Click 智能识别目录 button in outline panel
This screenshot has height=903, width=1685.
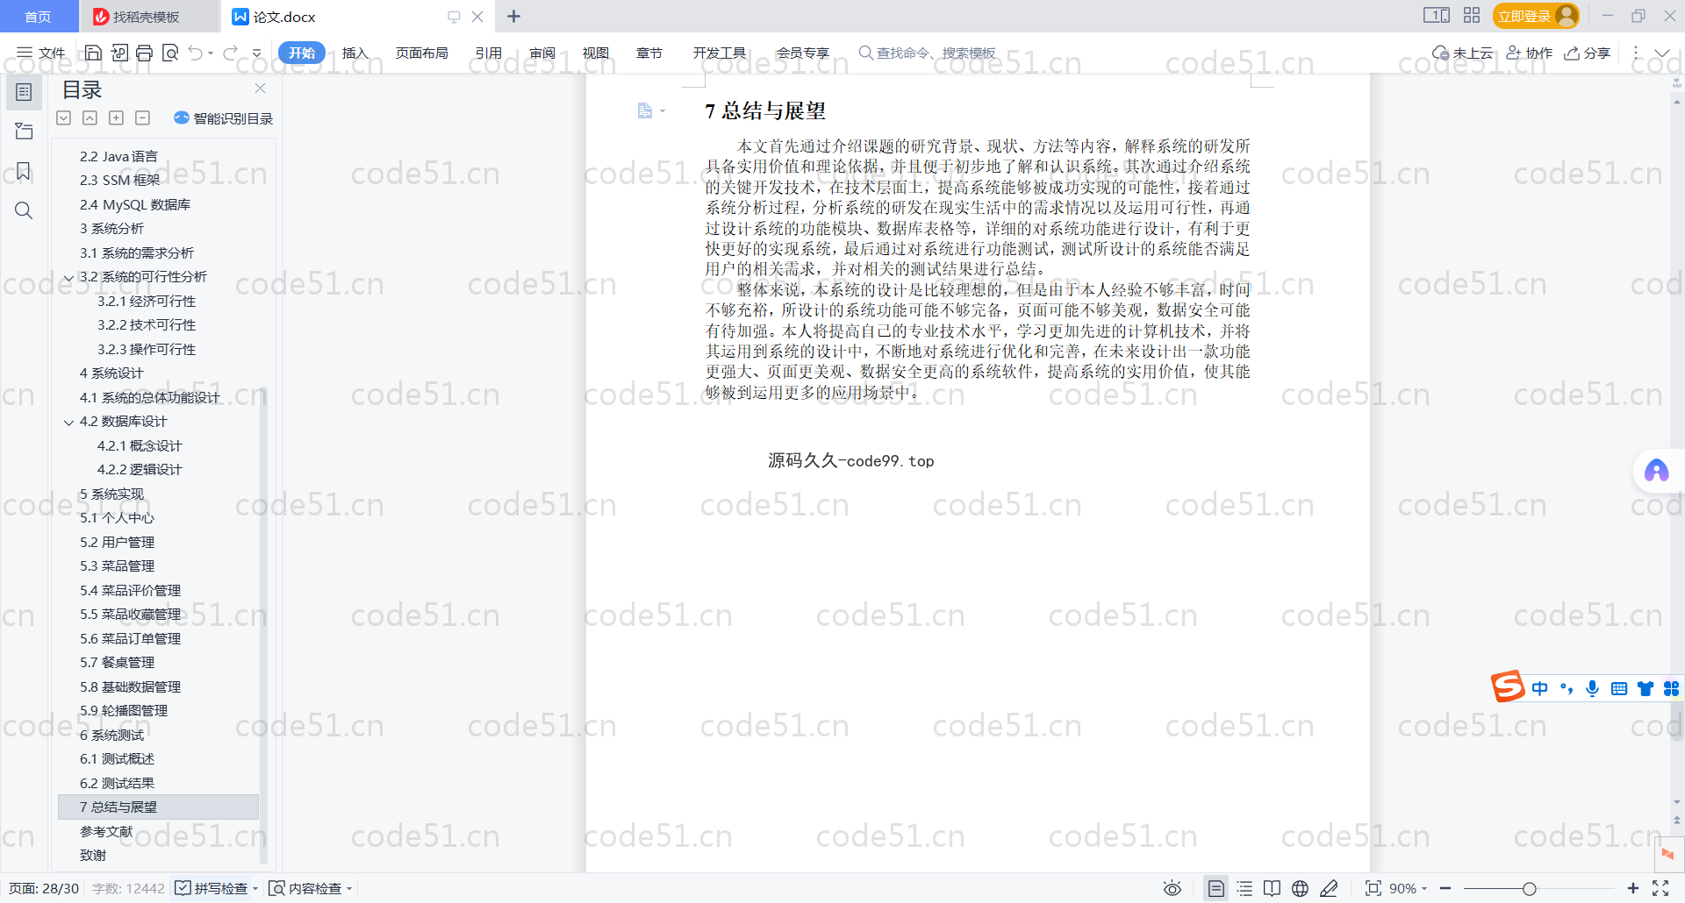[224, 118]
